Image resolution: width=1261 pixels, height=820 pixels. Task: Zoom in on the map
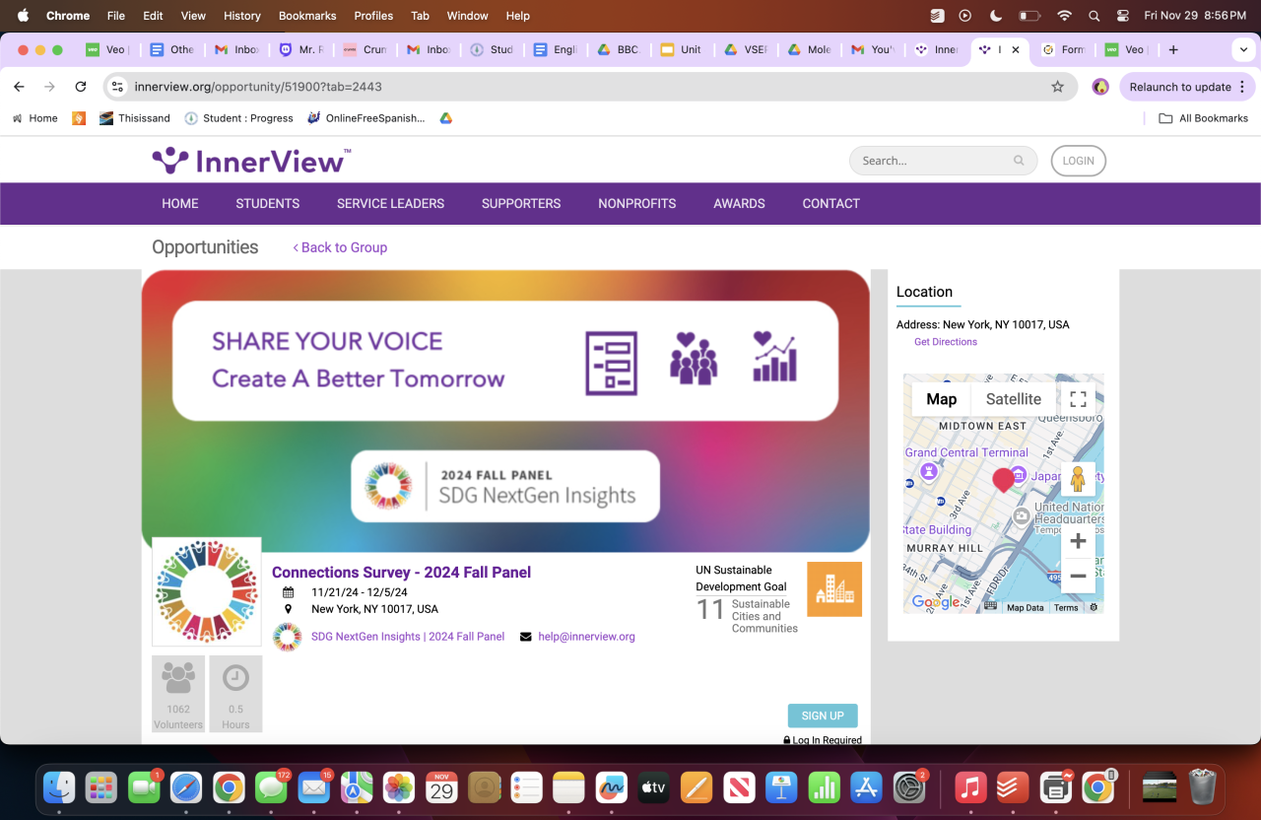1078,541
